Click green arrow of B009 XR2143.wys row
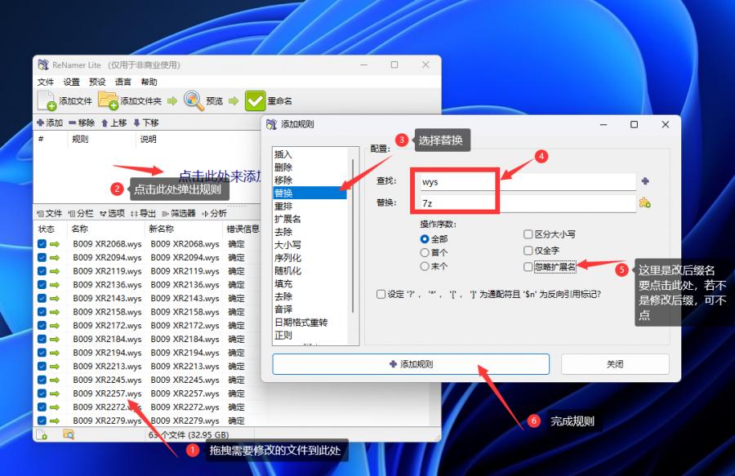The width and height of the screenshot is (735, 476). [55, 298]
